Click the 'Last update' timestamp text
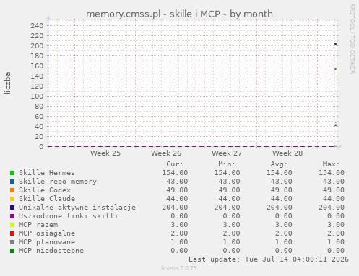Screen dimensions: 359x276 tap(269, 259)
